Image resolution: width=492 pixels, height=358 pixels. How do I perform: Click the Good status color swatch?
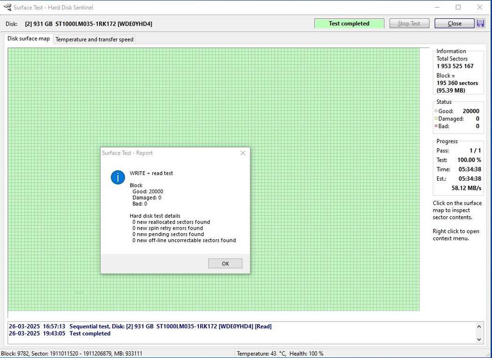pyautogui.click(x=436, y=111)
